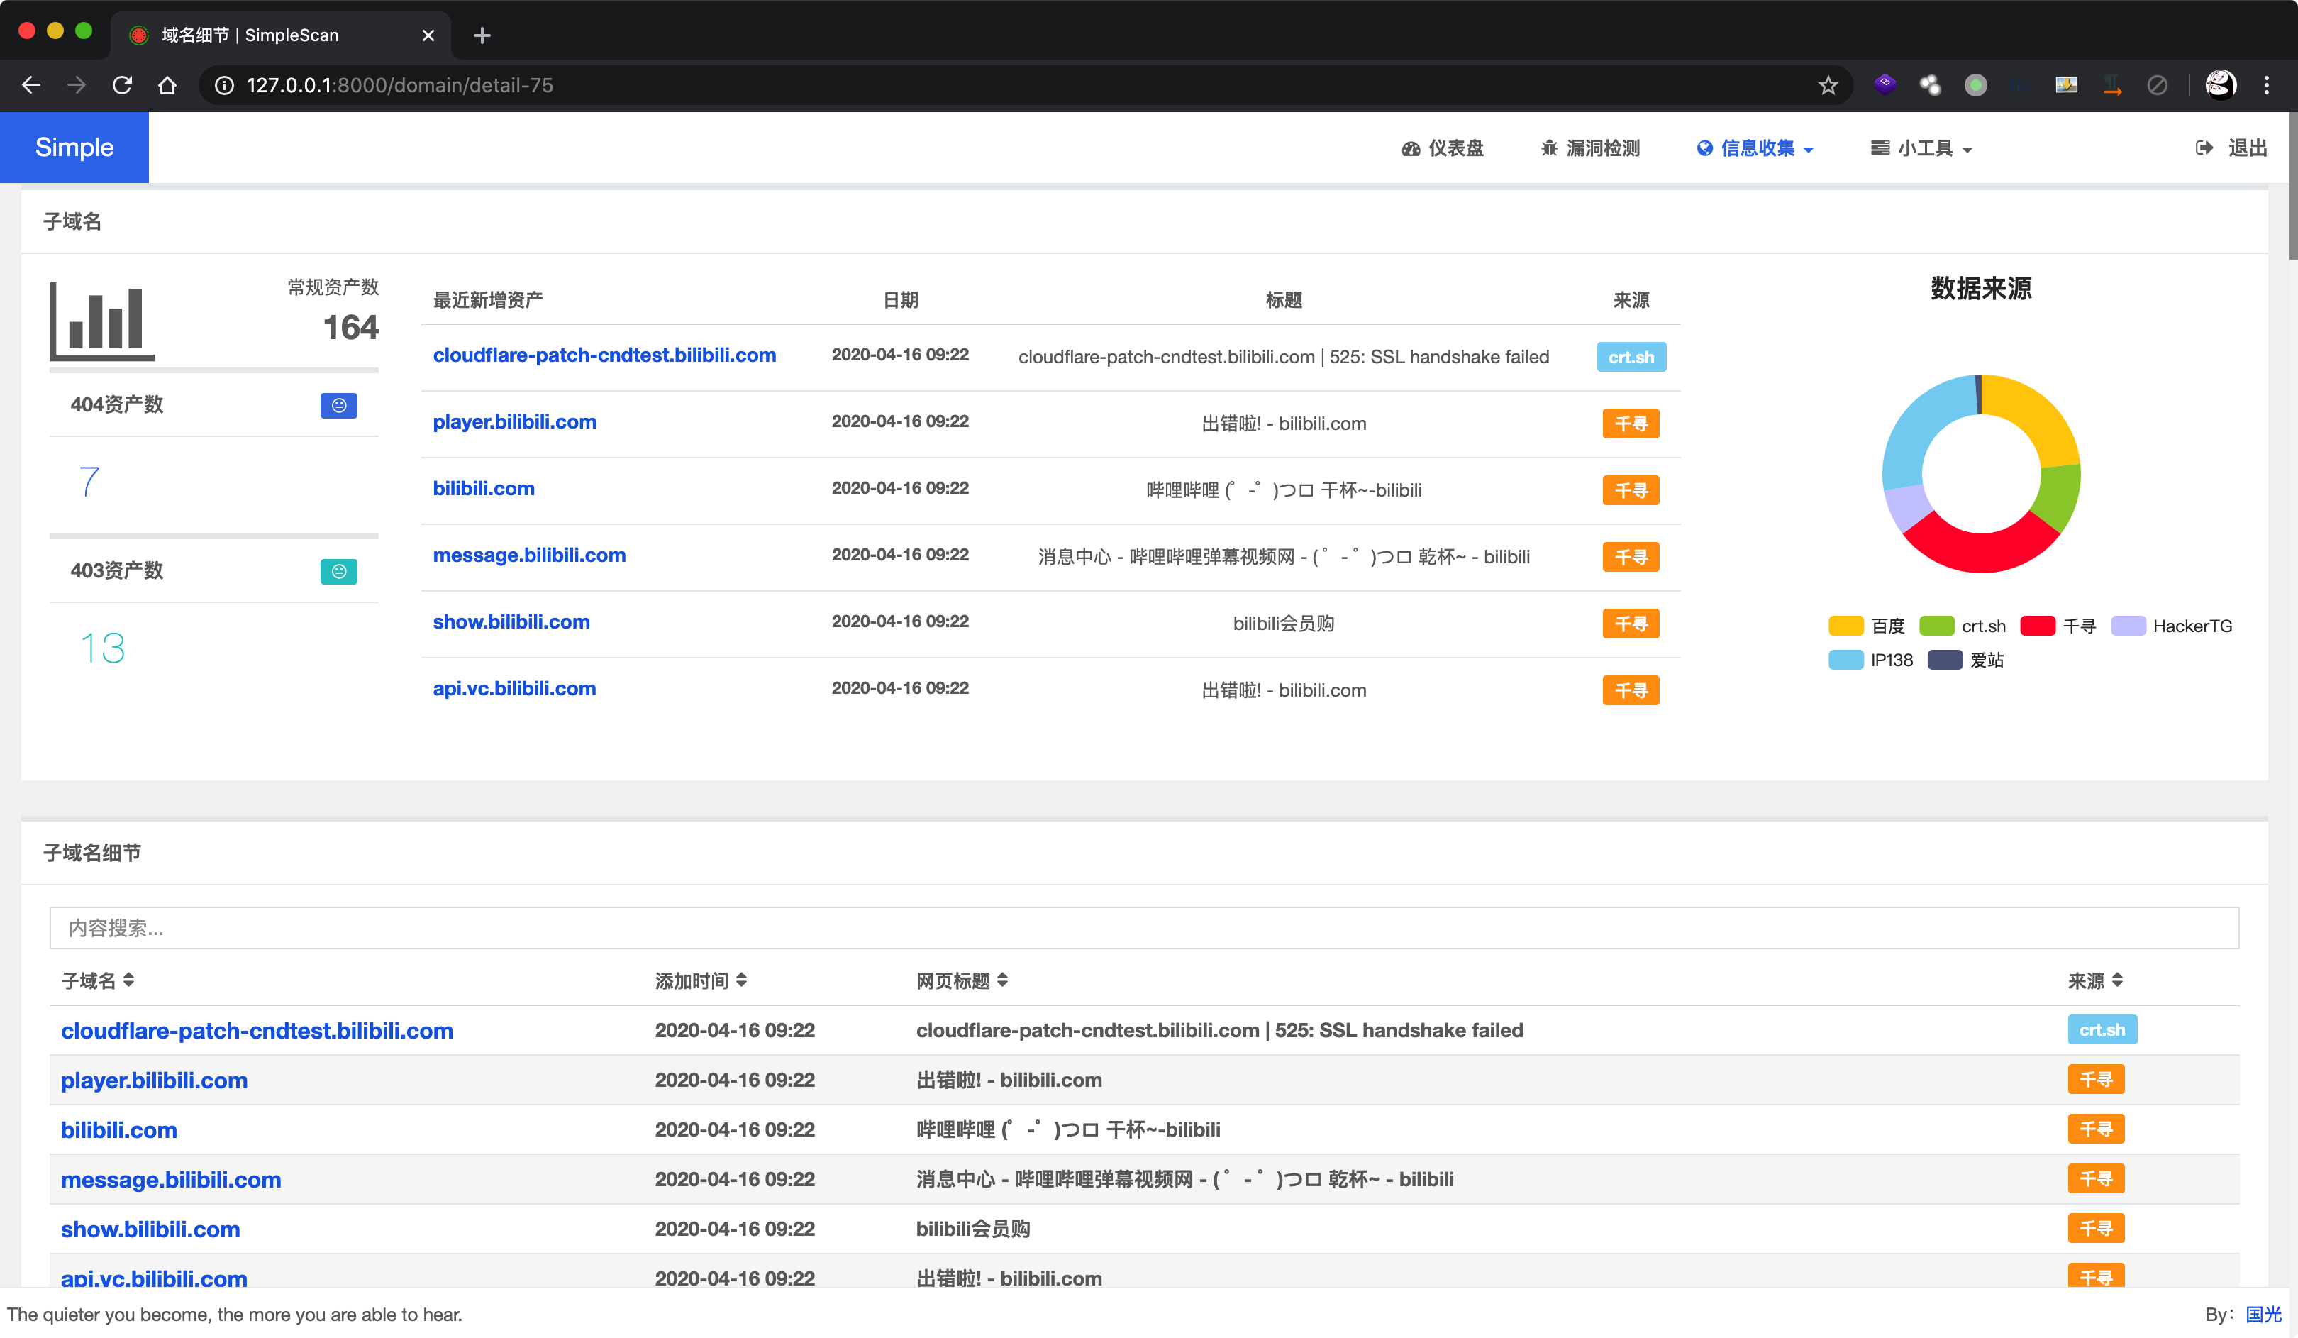Close the SimpleScan tab
The height and width of the screenshot is (1338, 2298).
click(428, 35)
